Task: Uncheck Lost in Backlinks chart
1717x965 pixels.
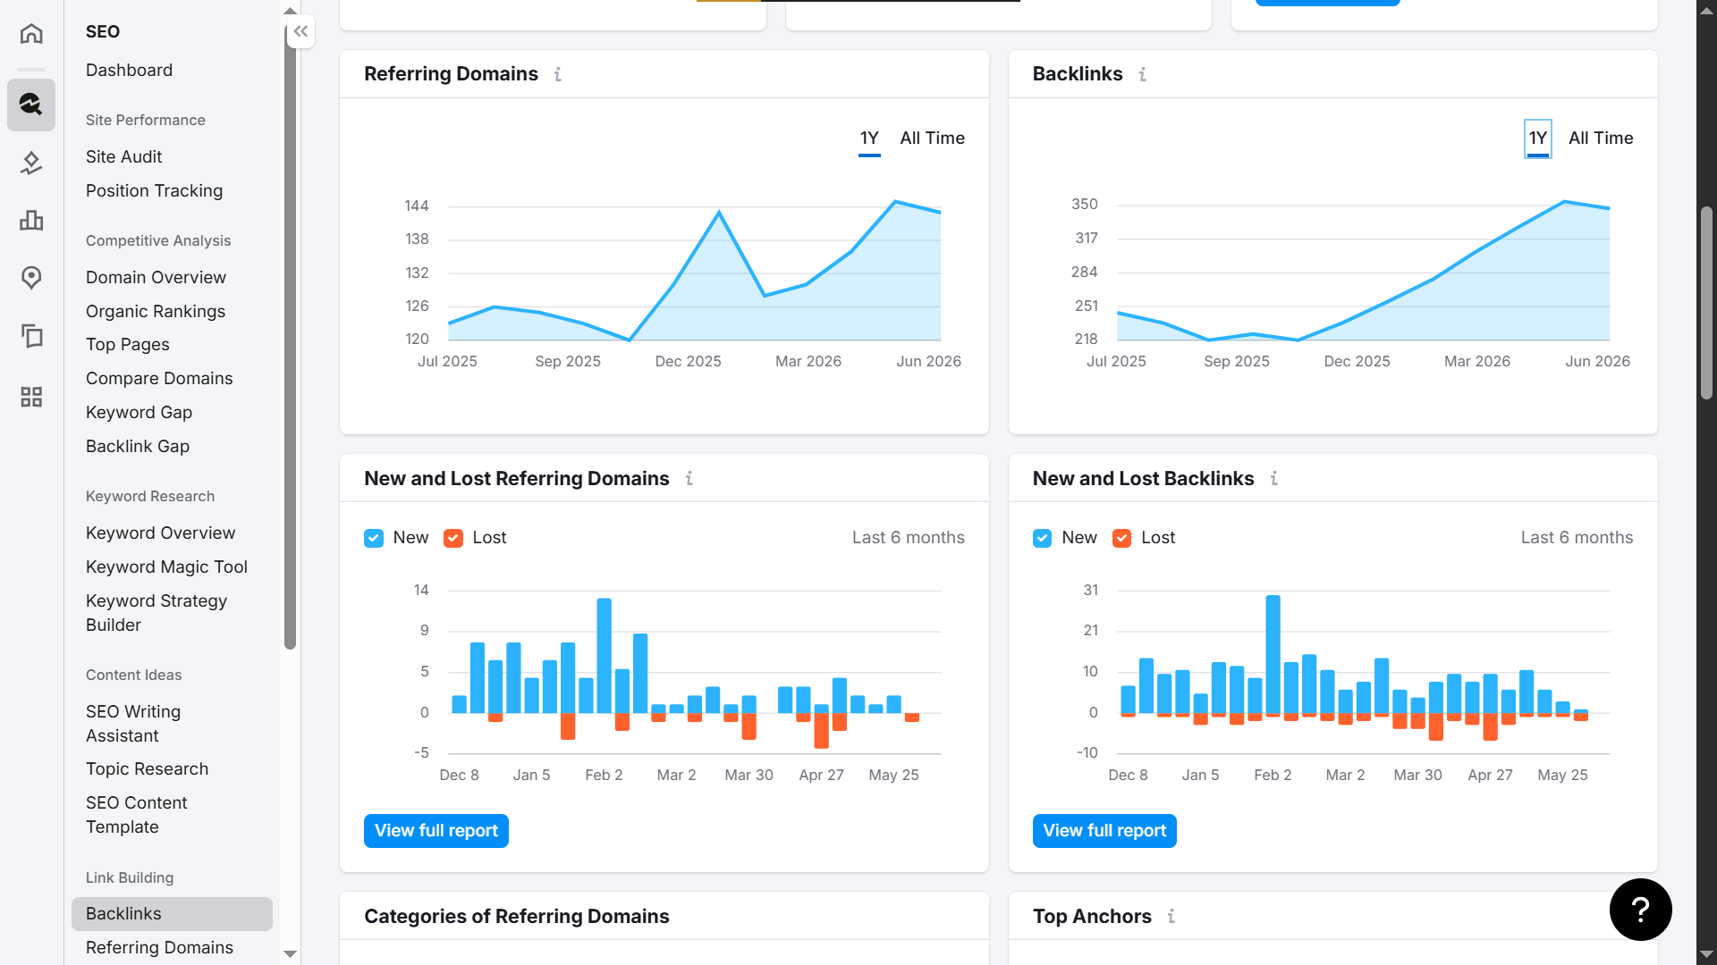Action: (1121, 538)
